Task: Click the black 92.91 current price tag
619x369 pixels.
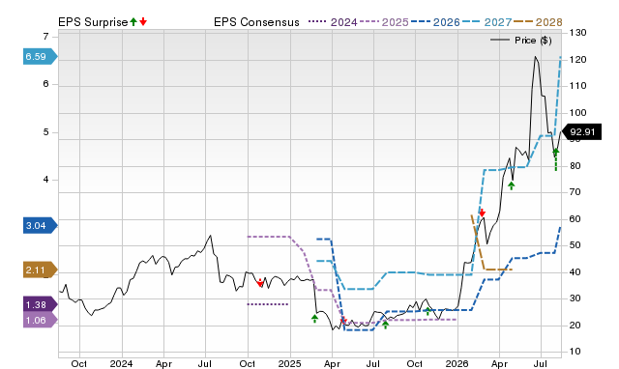Action: [581, 132]
